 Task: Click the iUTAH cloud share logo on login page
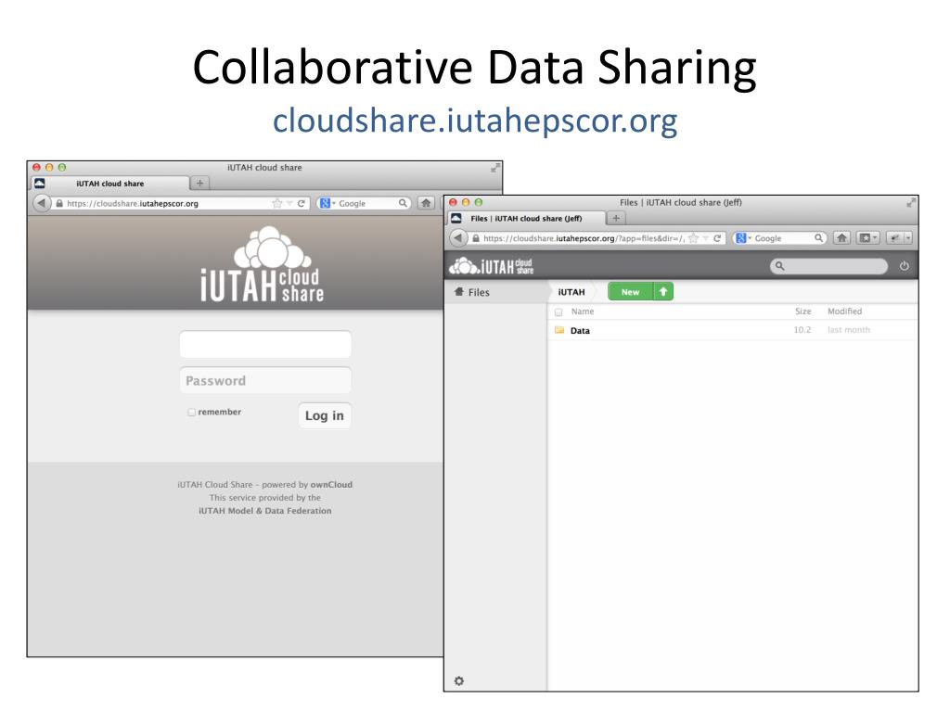263,264
